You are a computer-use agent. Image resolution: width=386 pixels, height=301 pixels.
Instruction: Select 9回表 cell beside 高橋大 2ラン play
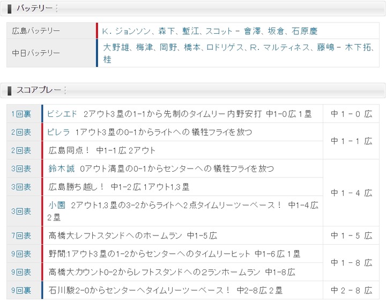tap(24, 271)
